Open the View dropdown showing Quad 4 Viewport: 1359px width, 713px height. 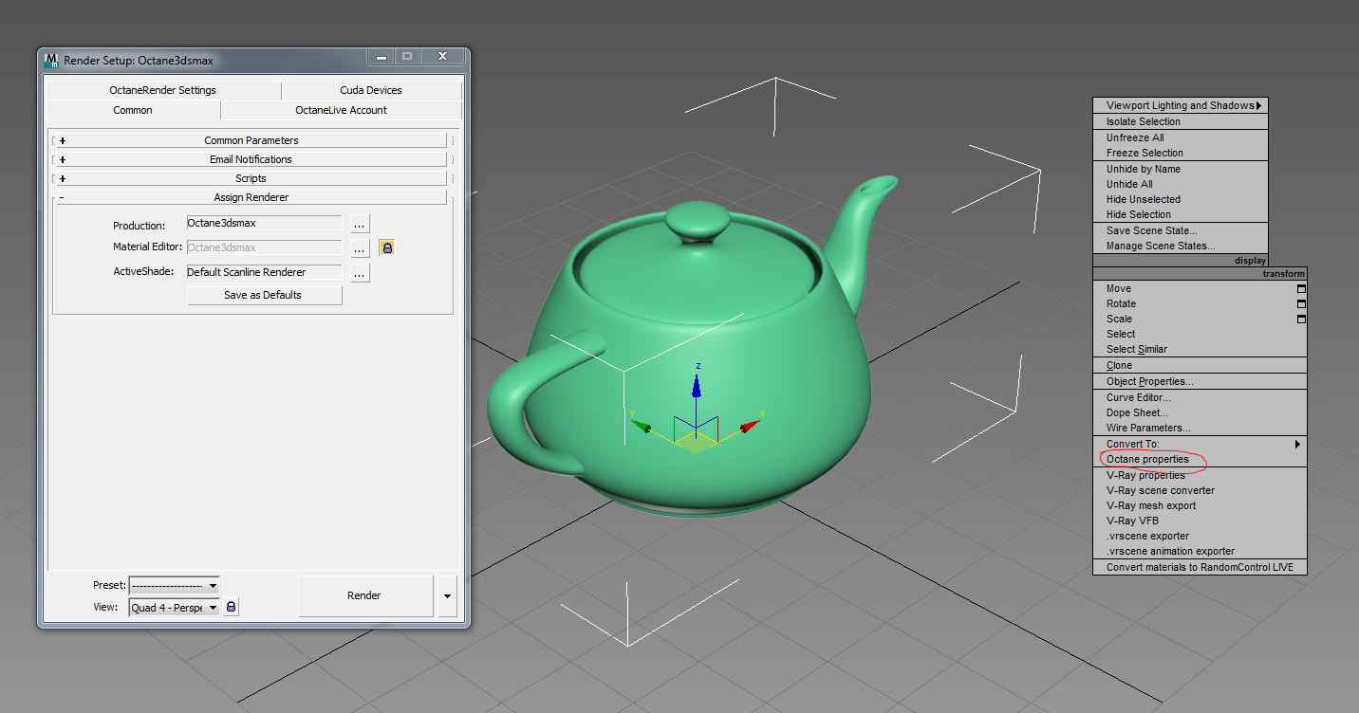(x=175, y=607)
